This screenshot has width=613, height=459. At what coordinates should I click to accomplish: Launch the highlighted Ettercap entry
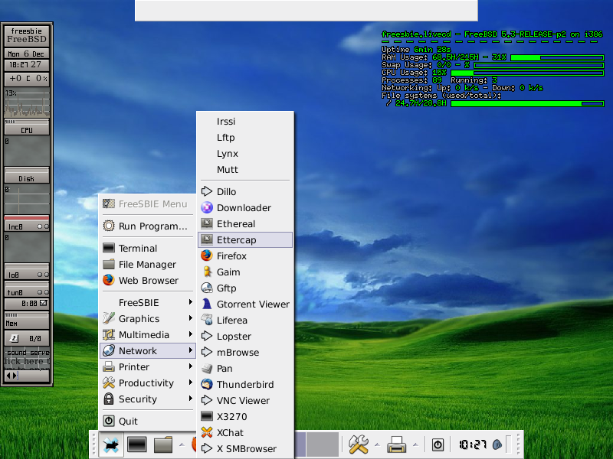click(245, 239)
